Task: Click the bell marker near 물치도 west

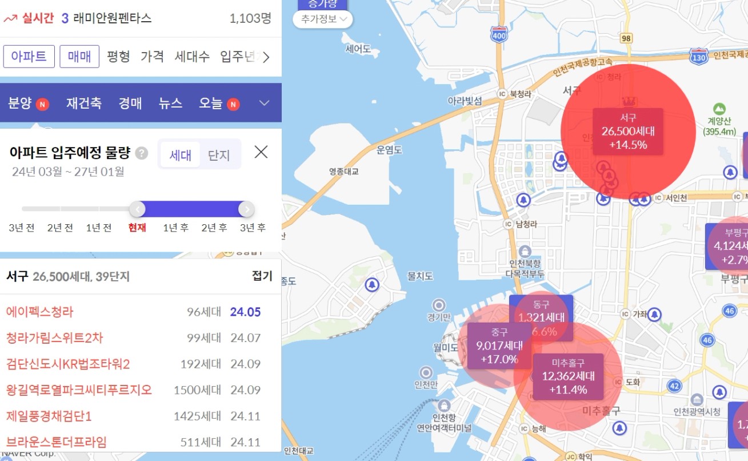Action: pos(373,284)
